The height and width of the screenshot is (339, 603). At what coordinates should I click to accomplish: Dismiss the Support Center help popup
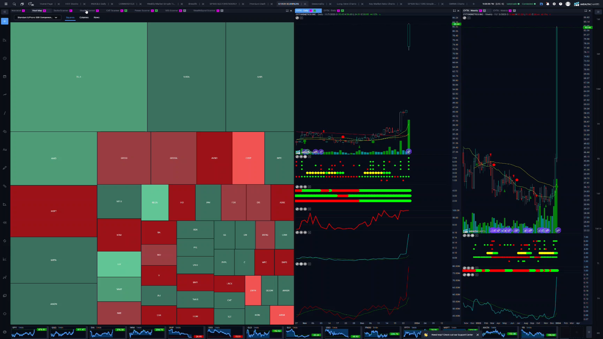478,335
